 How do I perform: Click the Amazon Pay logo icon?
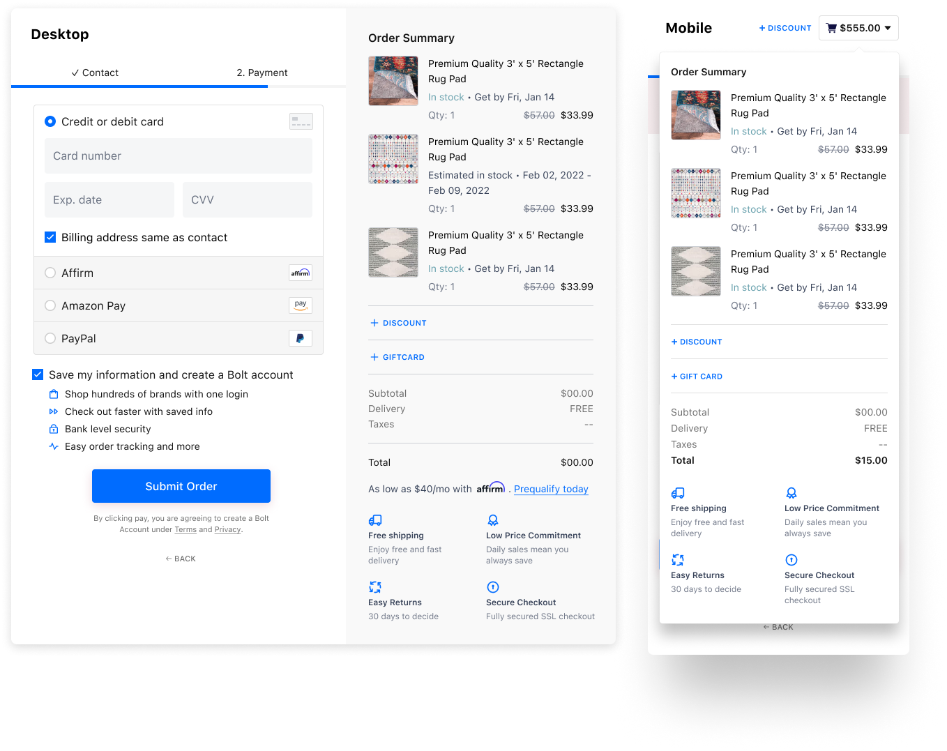301,305
